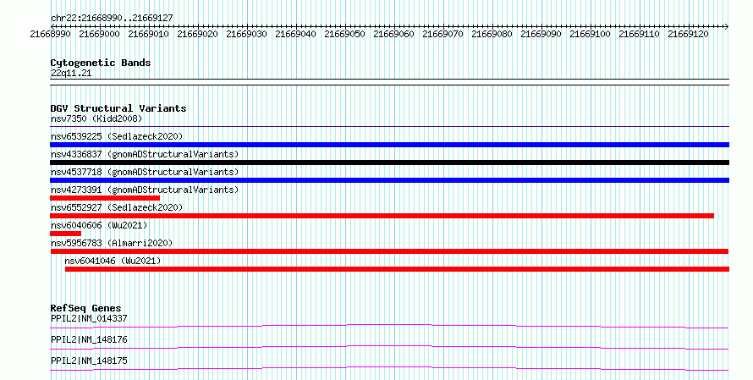This screenshot has height=380, width=753.
Task: Click ruler coordinate 21669090
Action: [x=541, y=34]
